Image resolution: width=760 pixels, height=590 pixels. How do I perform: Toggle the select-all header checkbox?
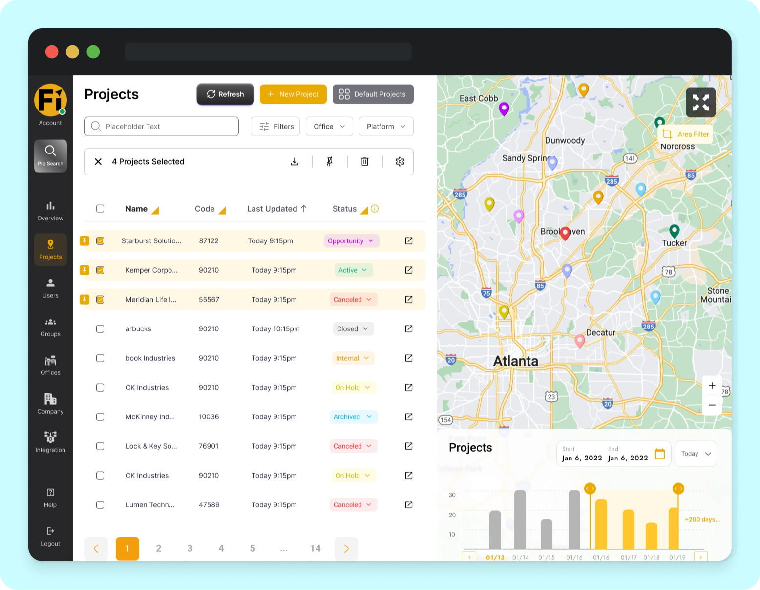(100, 209)
